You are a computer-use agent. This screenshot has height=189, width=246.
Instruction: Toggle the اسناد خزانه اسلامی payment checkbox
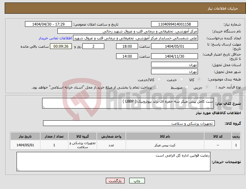click(156, 87)
